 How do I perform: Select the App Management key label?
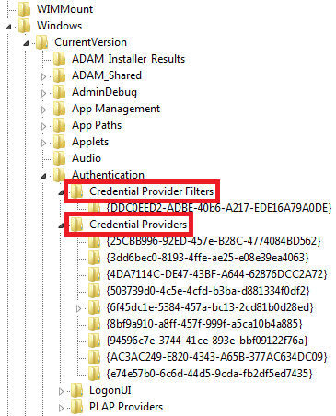tap(116, 109)
